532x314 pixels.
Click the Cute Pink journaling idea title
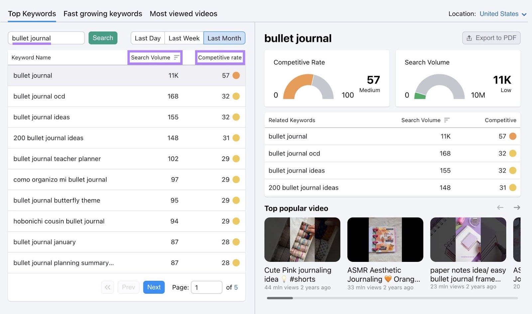pos(298,275)
